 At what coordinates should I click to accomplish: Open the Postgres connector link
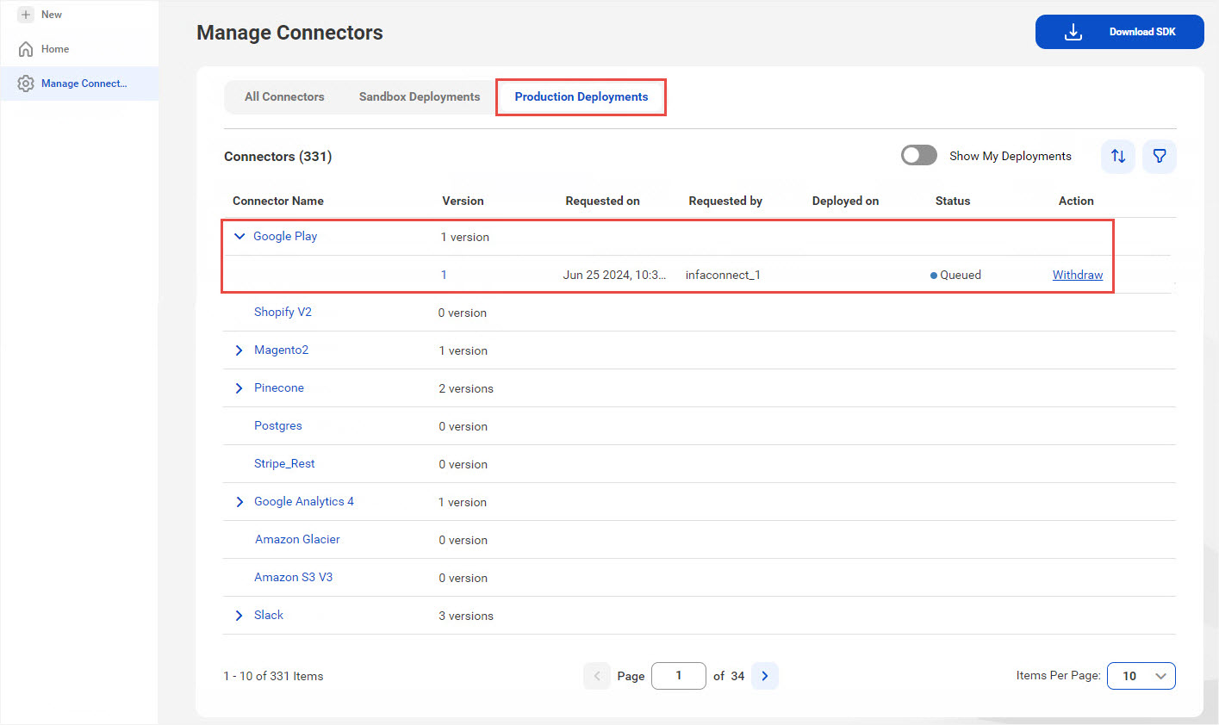(278, 425)
